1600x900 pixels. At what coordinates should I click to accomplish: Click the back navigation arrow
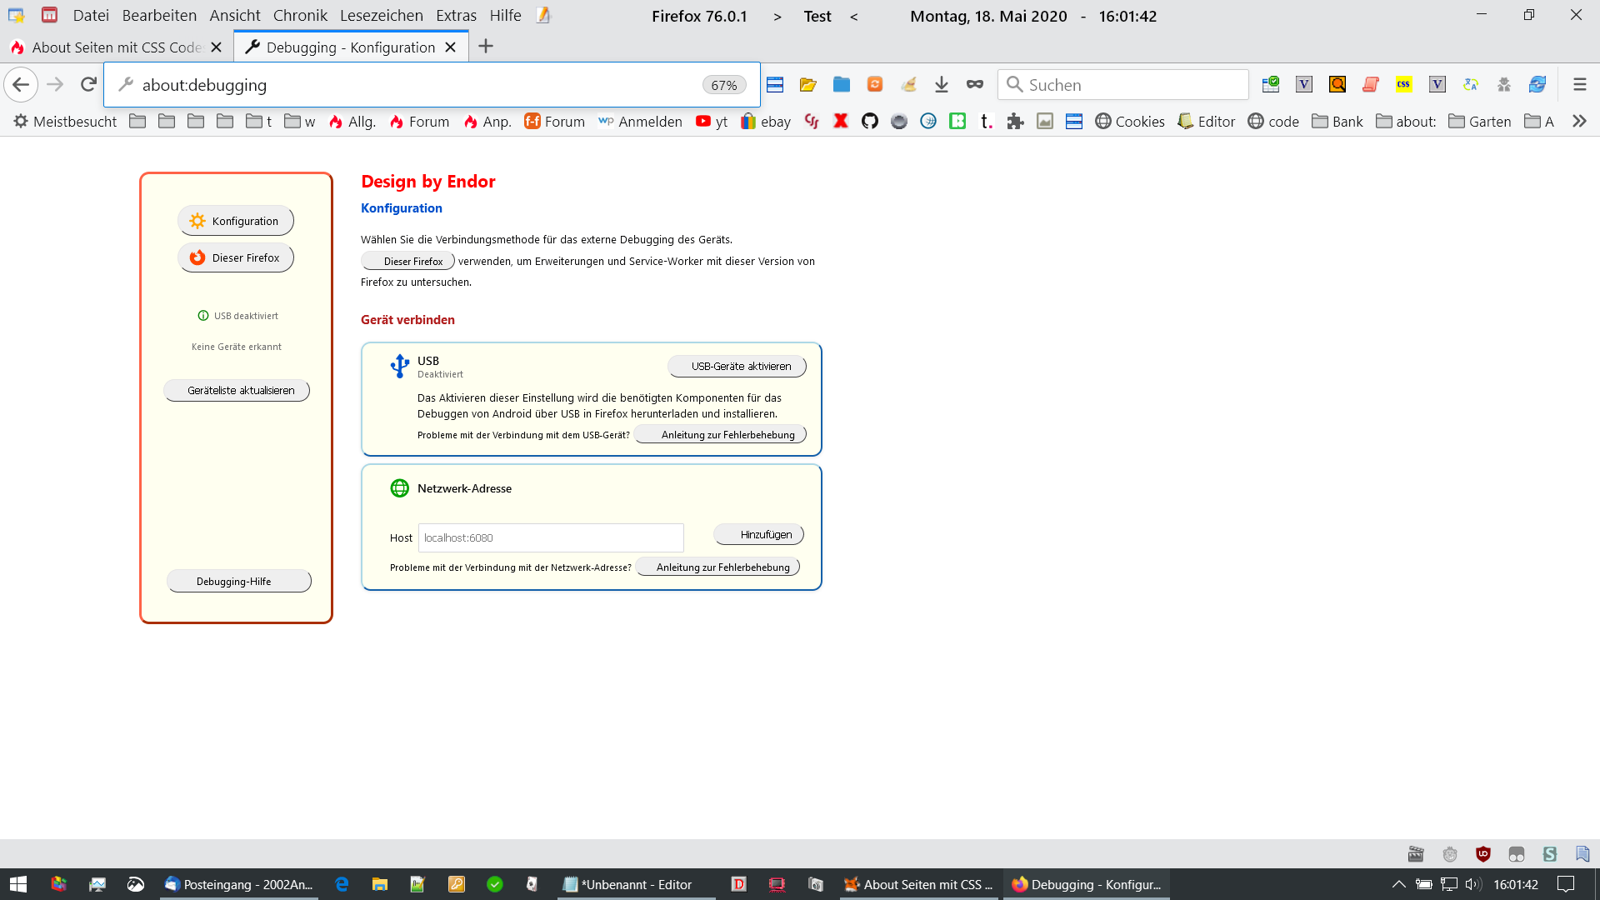pyautogui.click(x=22, y=84)
